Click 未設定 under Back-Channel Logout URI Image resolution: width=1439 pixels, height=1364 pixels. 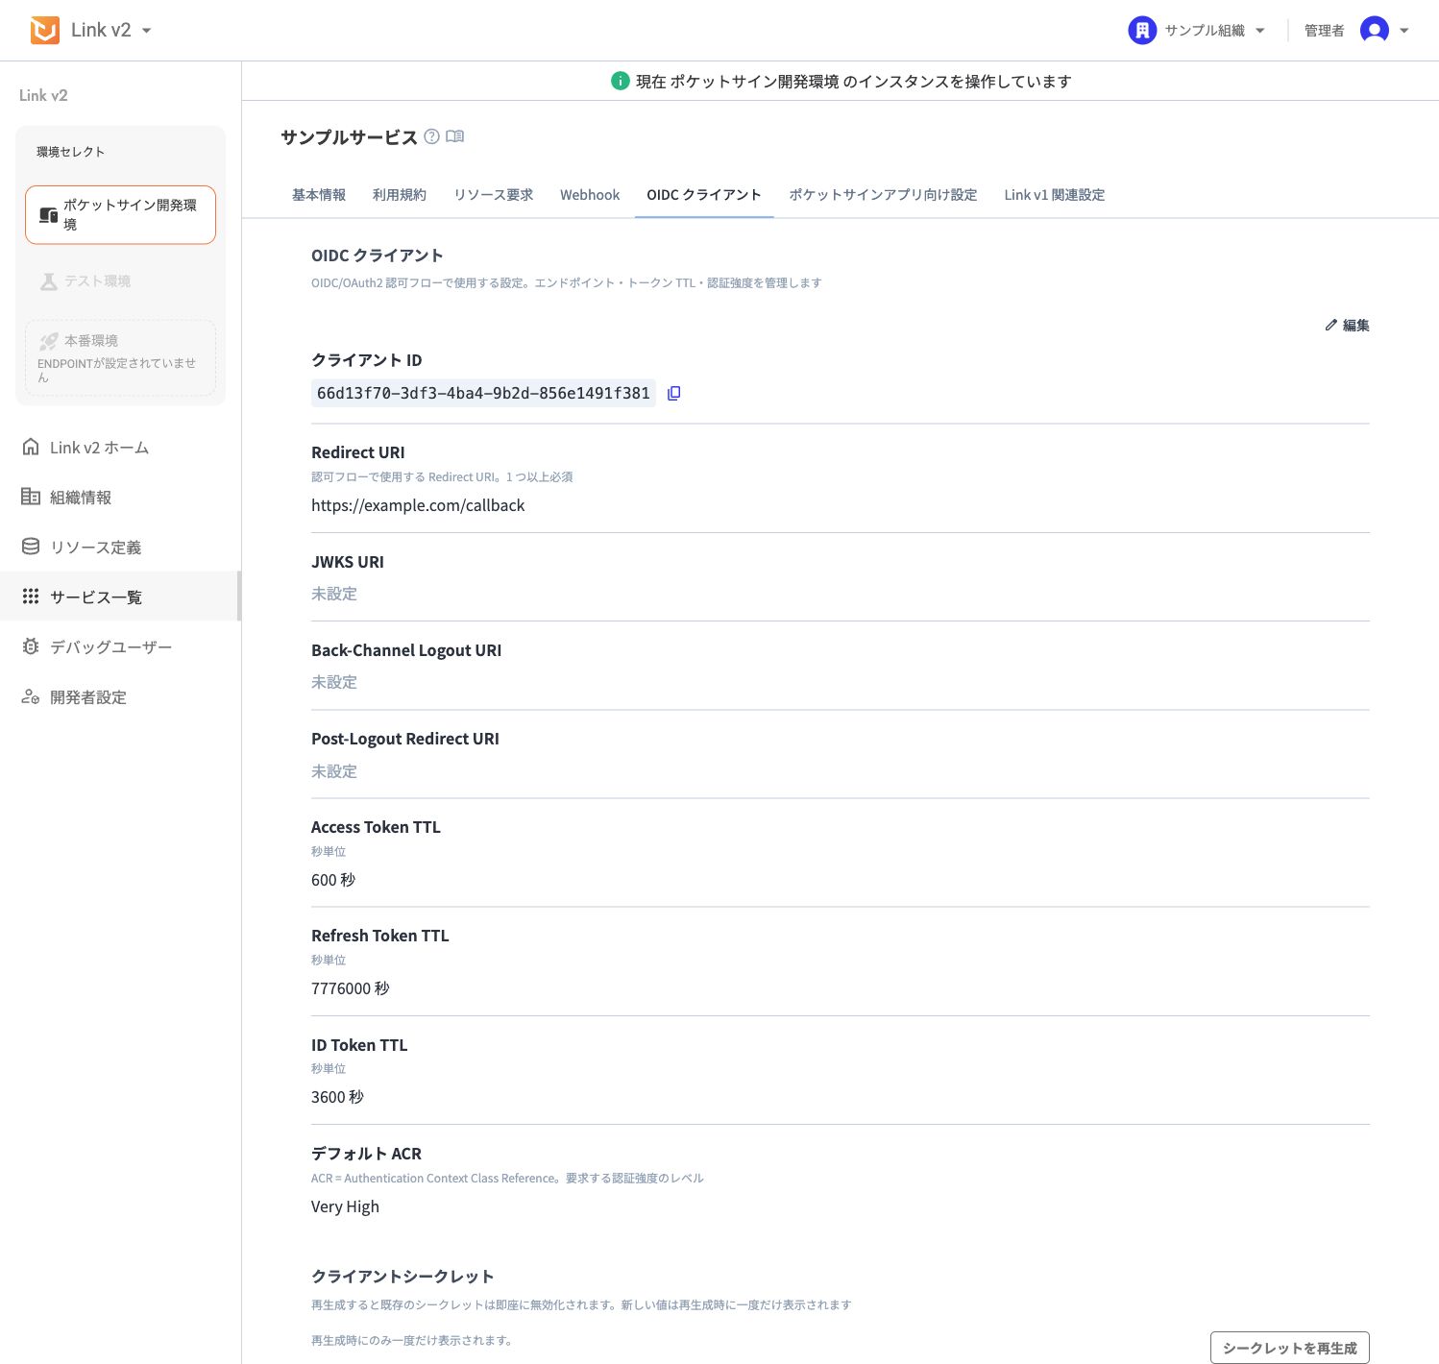pyautogui.click(x=334, y=682)
